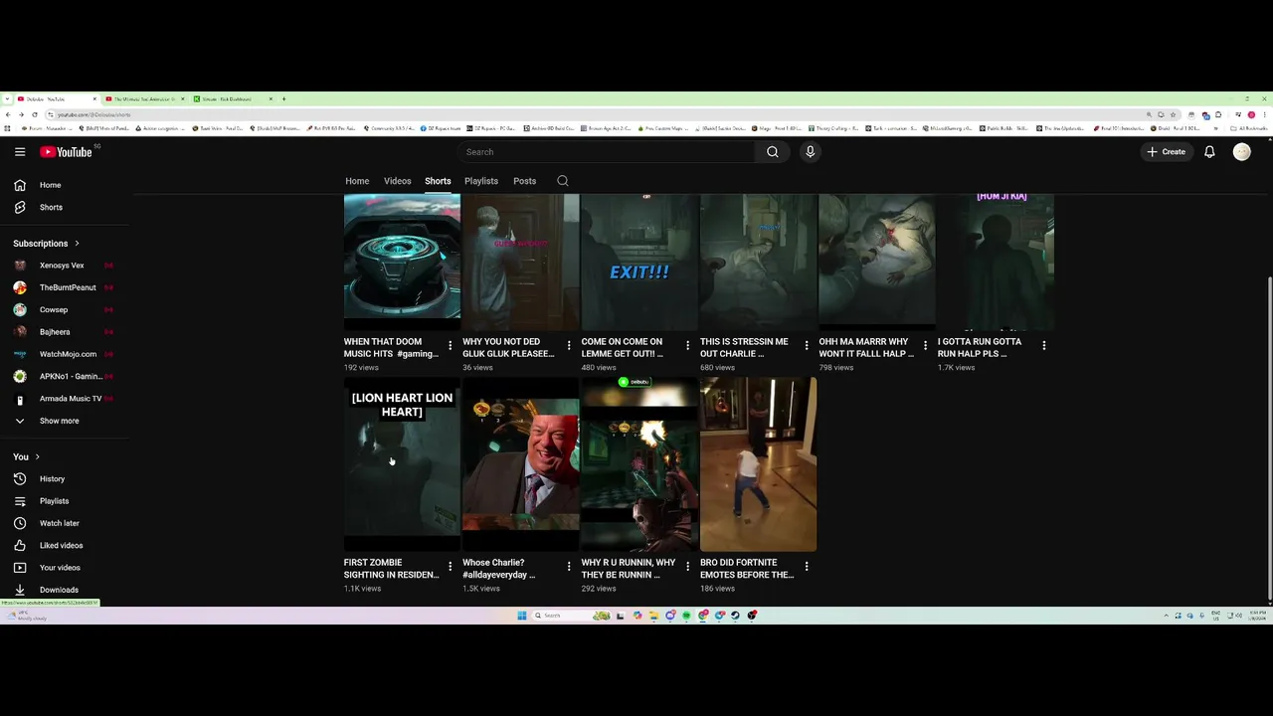The height and width of the screenshot is (716, 1273).
Task: Switch to the Kick Dashboard browser tab
Action: pyautogui.click(x=233, y=98)
